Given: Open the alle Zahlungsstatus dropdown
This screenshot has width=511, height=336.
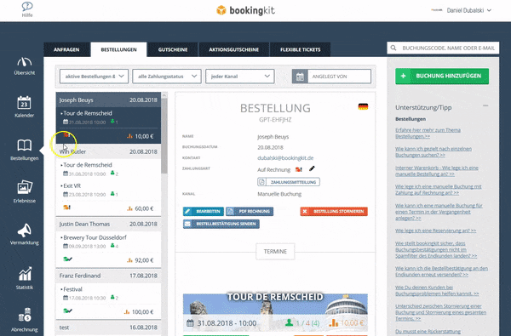Looking at the screenshot, I should 167,77.
